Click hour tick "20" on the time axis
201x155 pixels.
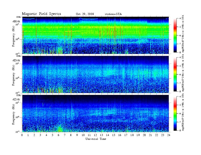(144, 135)
